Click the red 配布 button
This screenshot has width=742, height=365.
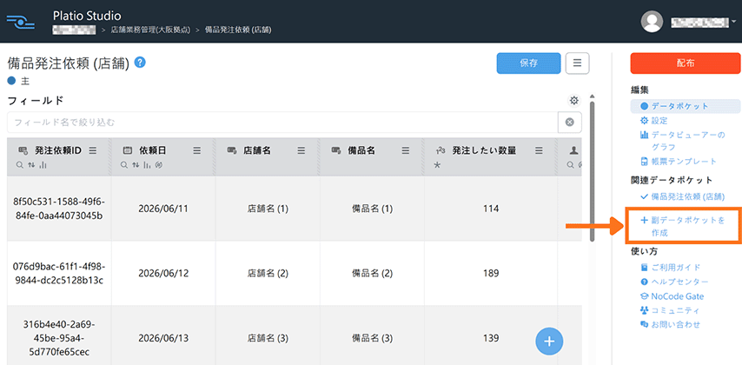pyautogui.click(x=686, y=63)
